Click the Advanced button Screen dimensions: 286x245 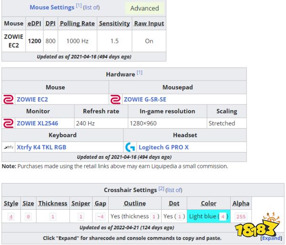coord(144,8)
